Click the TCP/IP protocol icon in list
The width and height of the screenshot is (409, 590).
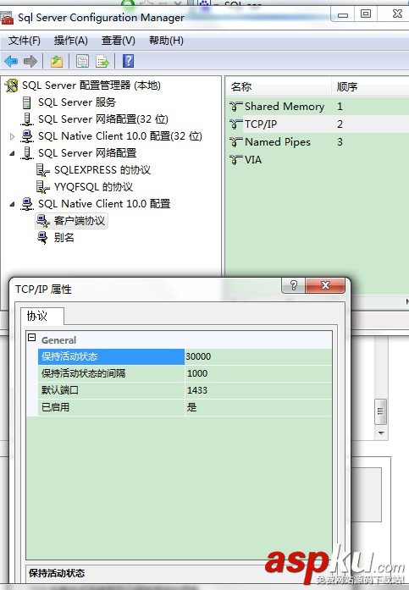pos(235,124)
